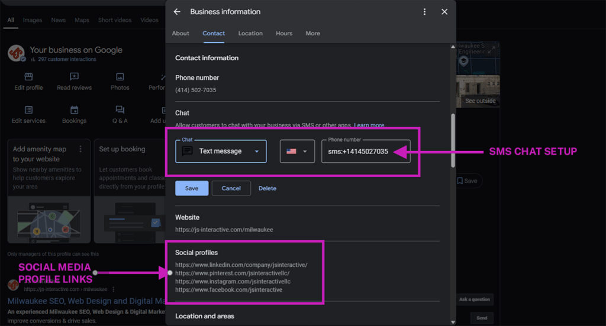Delete the chat entry
This screenshot has height=326, width=606.
[x=267, y=188]
